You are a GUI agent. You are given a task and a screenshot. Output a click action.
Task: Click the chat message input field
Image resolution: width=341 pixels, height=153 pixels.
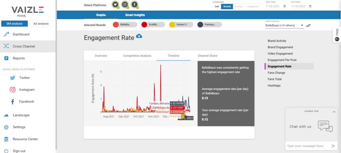pos(308,146)
